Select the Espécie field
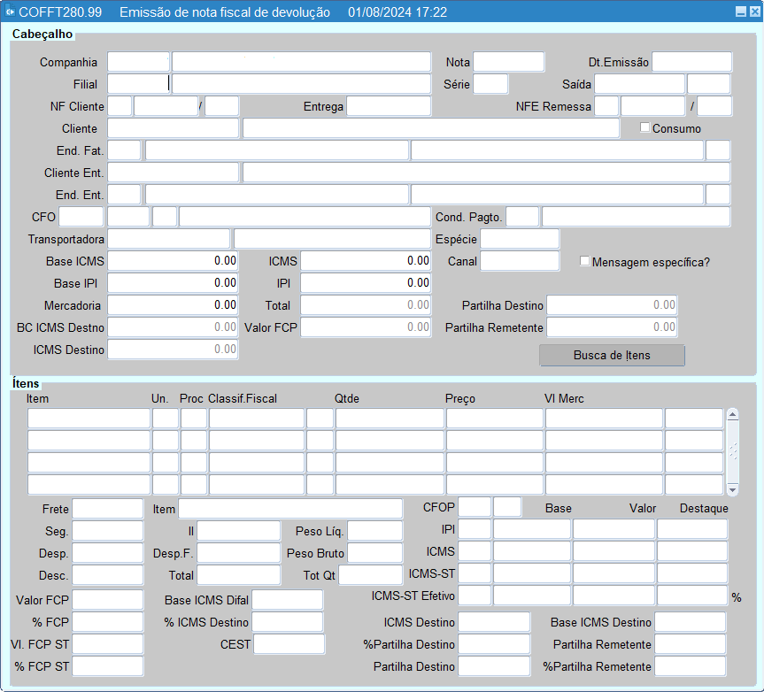This screenshot has height=692, width=764. click(519, 239)
